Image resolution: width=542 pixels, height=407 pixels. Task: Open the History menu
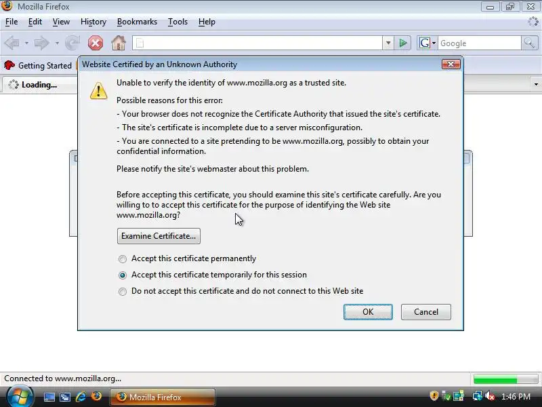(x=93, y=22)
